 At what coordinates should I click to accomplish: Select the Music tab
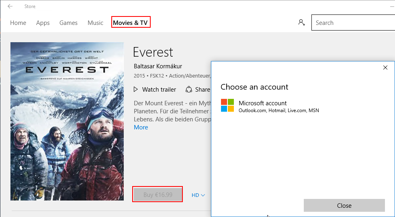(x=96, y=23)
